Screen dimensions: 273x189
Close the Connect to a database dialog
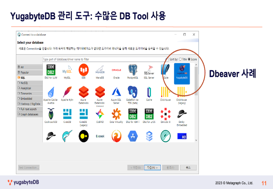coord(194,34)
